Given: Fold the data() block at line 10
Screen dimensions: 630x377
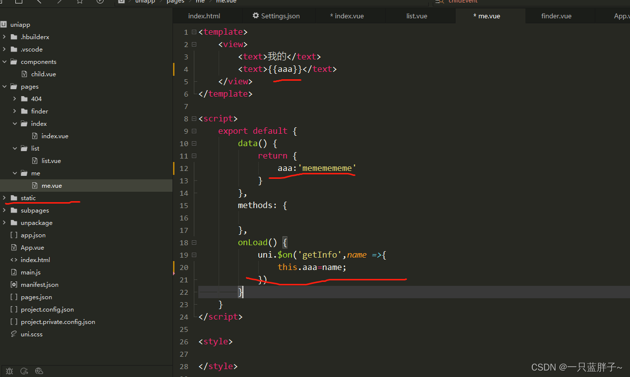Looking at the screenshot, I should 194,144.
